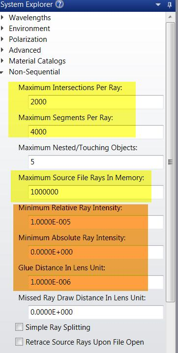Expand the Polarization section
The width and height of the screenshot is (178, 353).
[2, 39]
